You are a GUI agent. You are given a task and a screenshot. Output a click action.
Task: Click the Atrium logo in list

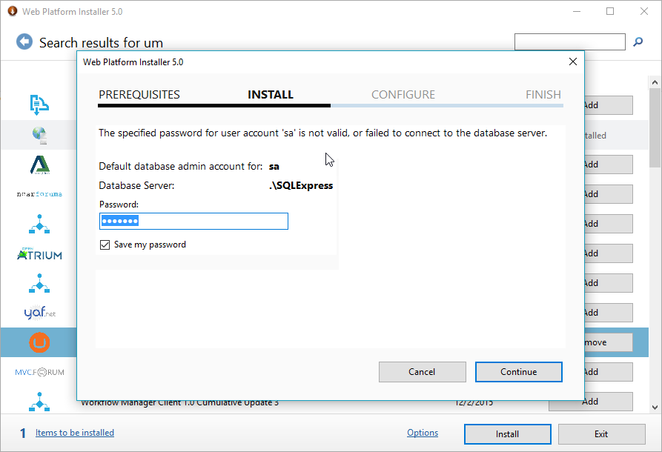tap(39, 254)
